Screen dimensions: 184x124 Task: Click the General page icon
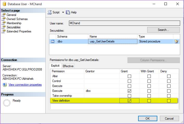3,15
